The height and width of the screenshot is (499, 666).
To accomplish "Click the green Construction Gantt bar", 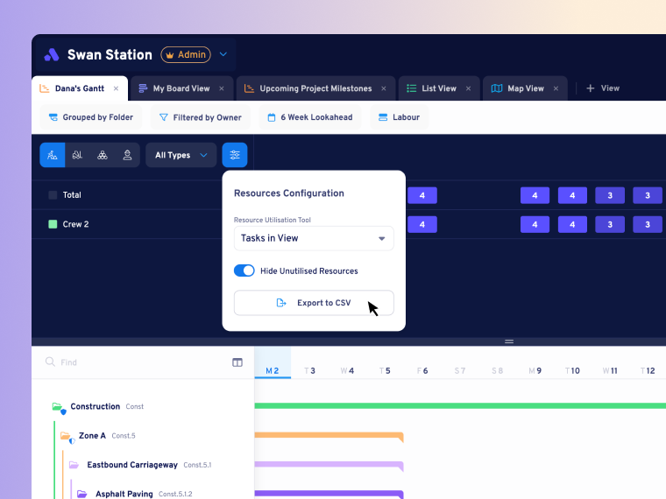I will (x=460, y=406).
